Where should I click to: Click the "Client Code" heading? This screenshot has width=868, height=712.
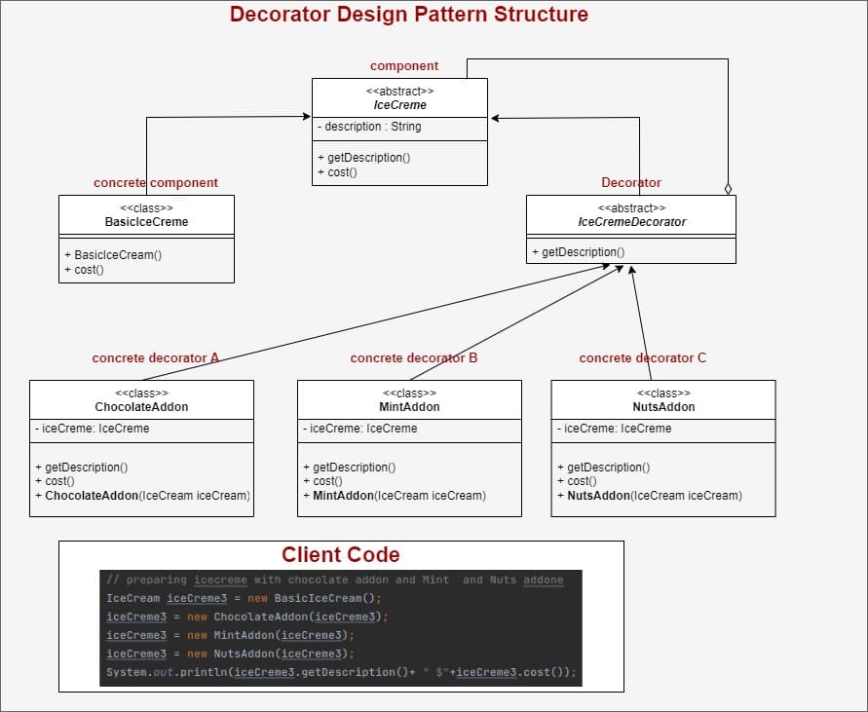click(340, 555)
